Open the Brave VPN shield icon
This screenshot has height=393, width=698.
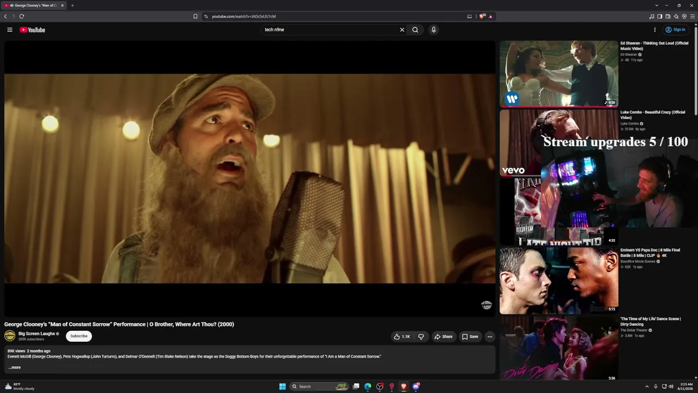(x=684, y=16)
